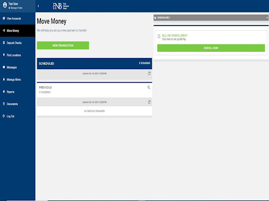The width and height of the screenshot is (269, 201).
Task: Click the Bill Pay Enrollment document icon
Action: pyautogui.click(x=159, y=36)
